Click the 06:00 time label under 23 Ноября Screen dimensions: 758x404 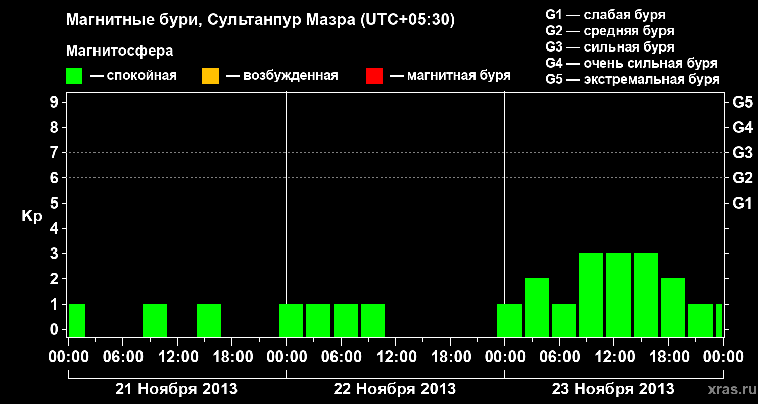559,357
